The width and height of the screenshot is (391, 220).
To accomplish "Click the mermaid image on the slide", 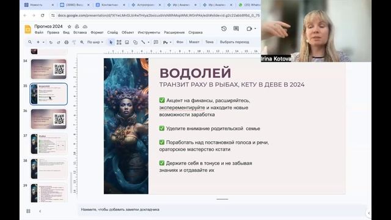I will click(x=126, y=126).
